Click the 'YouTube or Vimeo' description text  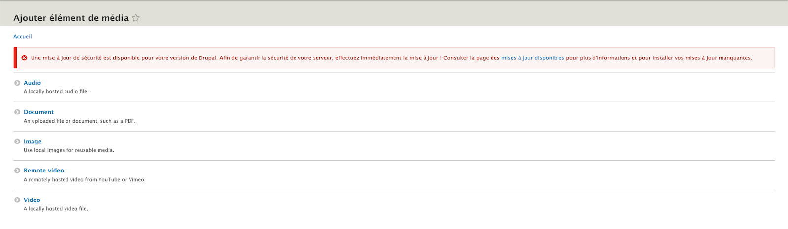tap(122, 180)
